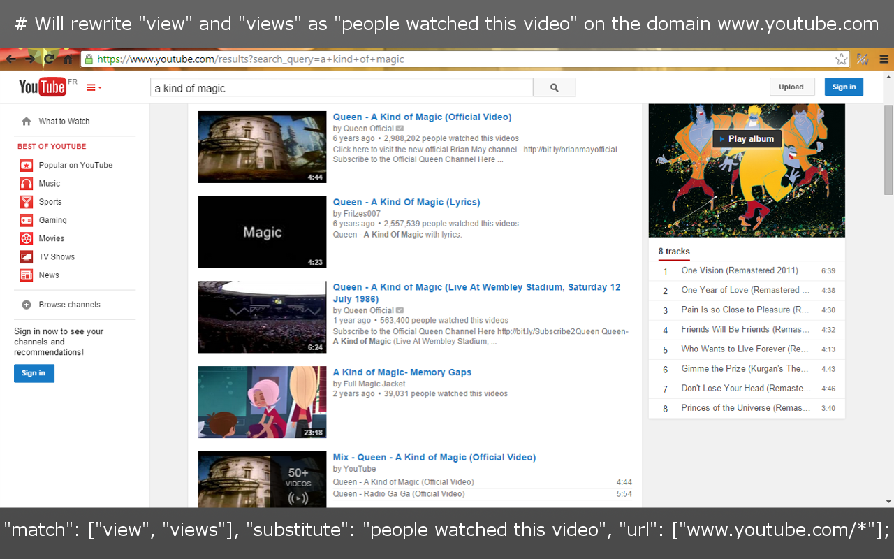Play track Pain Is so Close to Pleasure
This screenshot has width=894, height=559.
(747, 310)
